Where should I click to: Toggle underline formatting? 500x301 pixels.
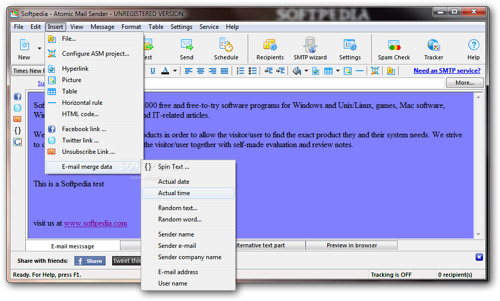click(x=153, y=71)
